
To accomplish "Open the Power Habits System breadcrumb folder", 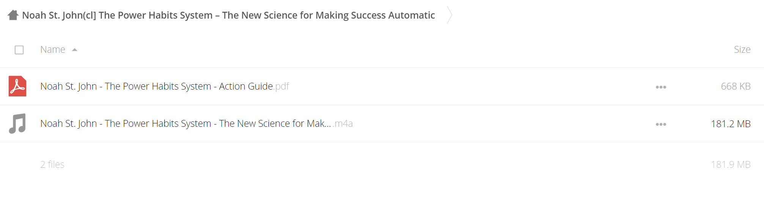I will pyautogui.click(x=228, y=15).
